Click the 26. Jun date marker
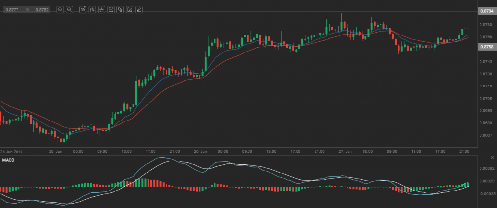Screen dimensions: 497x208 point(200,151)
